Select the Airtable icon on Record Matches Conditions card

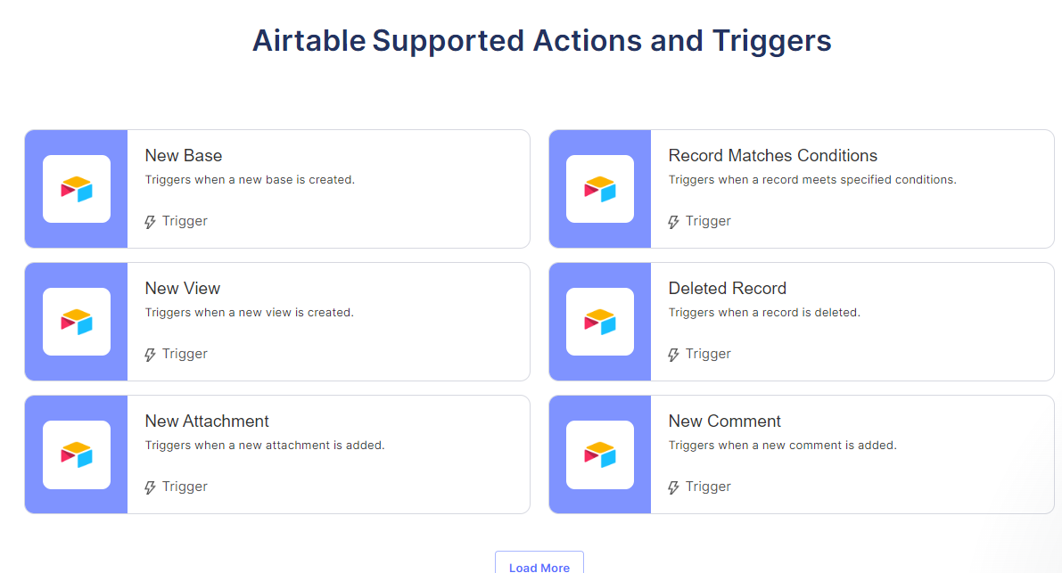coord(599,188)
